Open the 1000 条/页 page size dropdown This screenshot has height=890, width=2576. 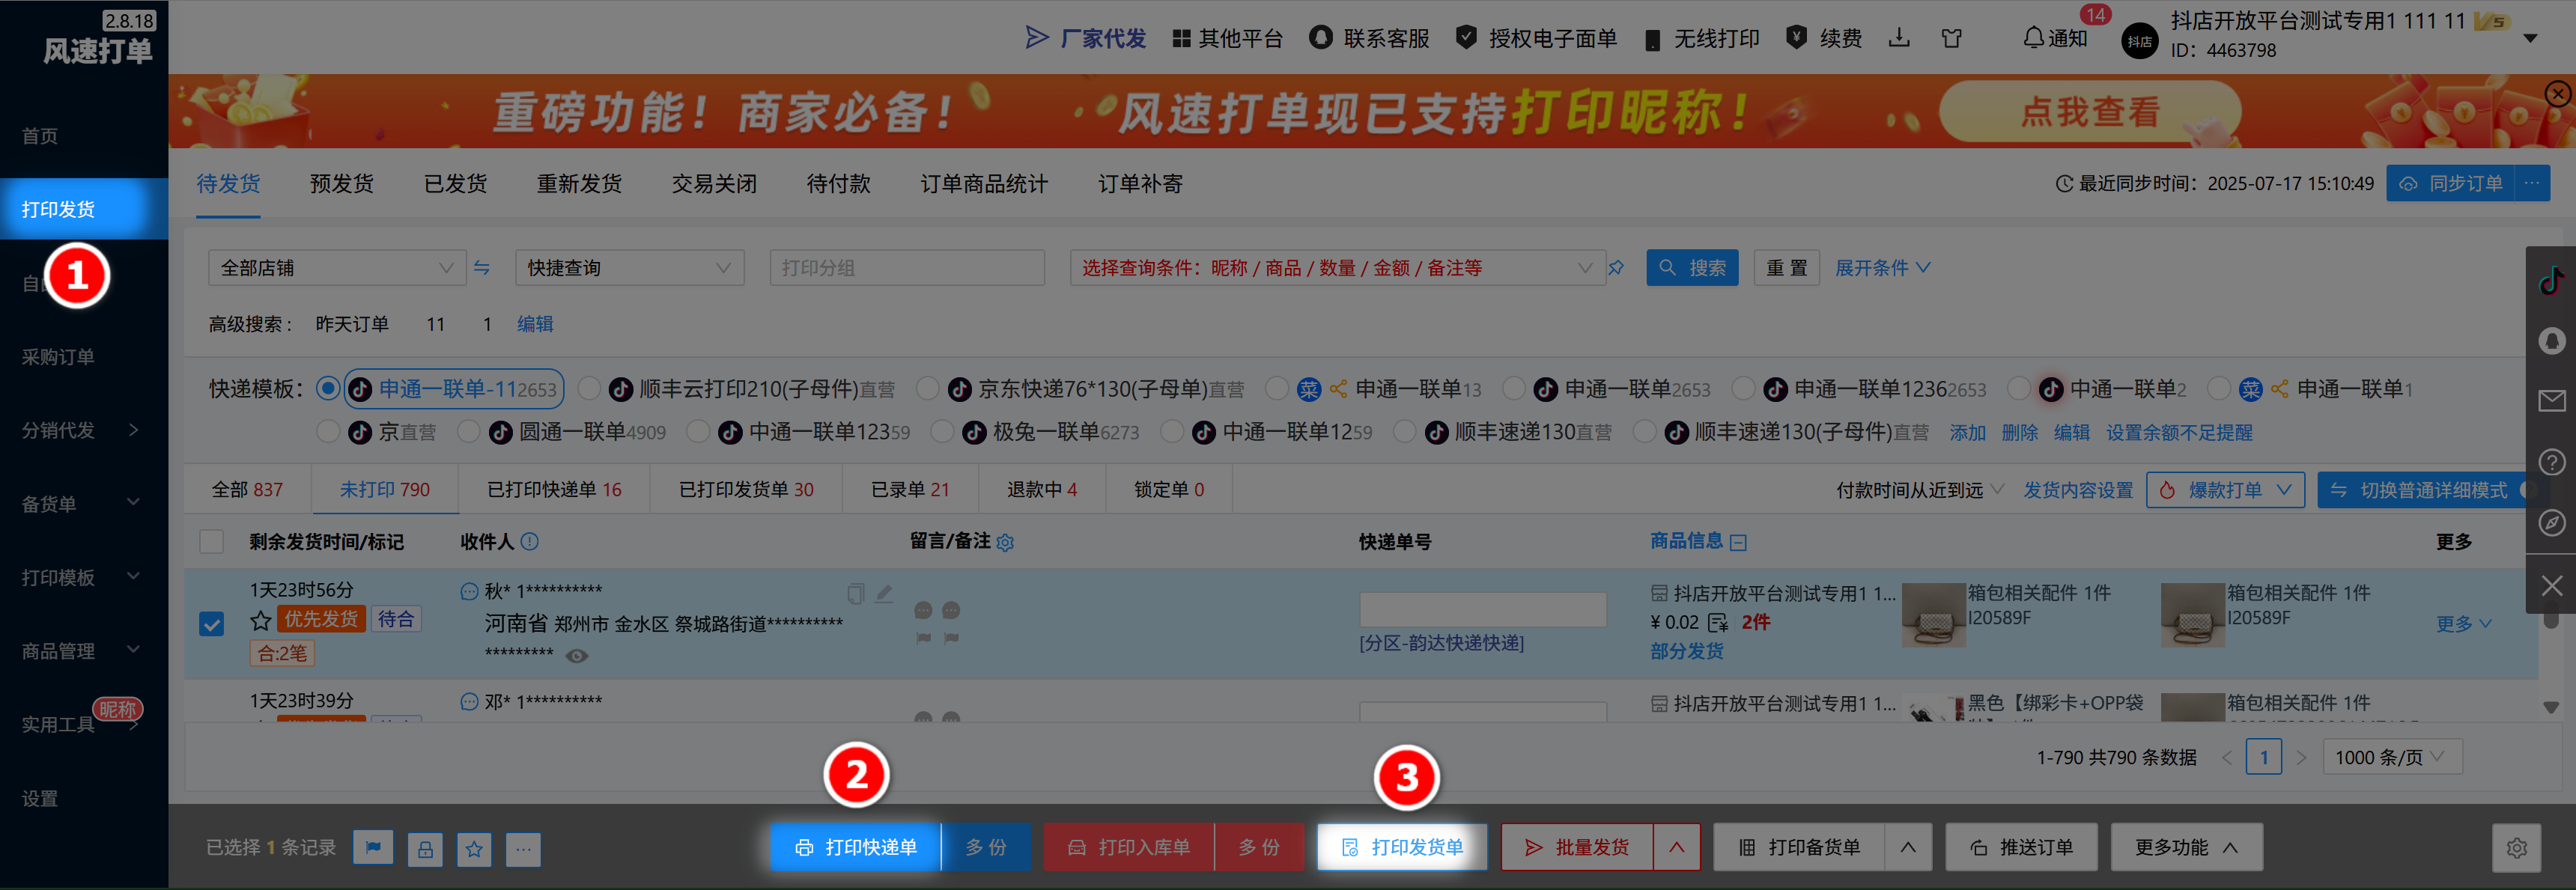[x=2392, y=757]
